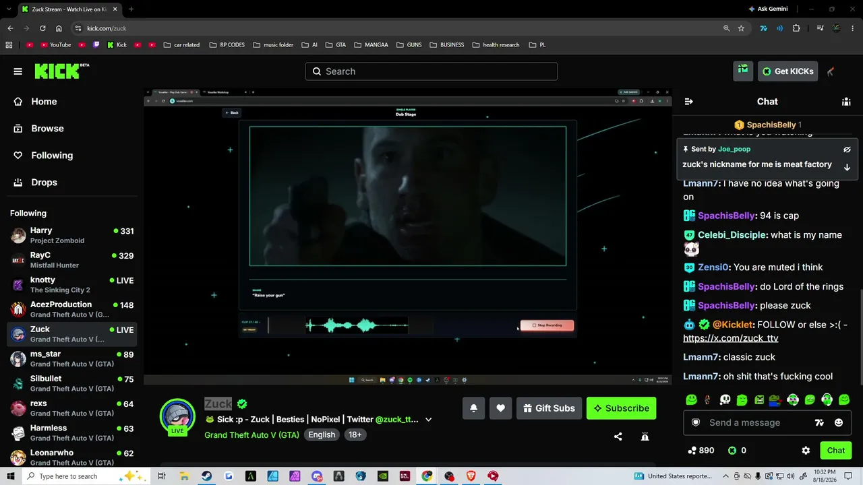
Task: Click the report siren icon
Action: (x=645, y=437)
